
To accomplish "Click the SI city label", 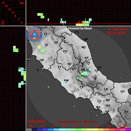I will coord(46,45).
